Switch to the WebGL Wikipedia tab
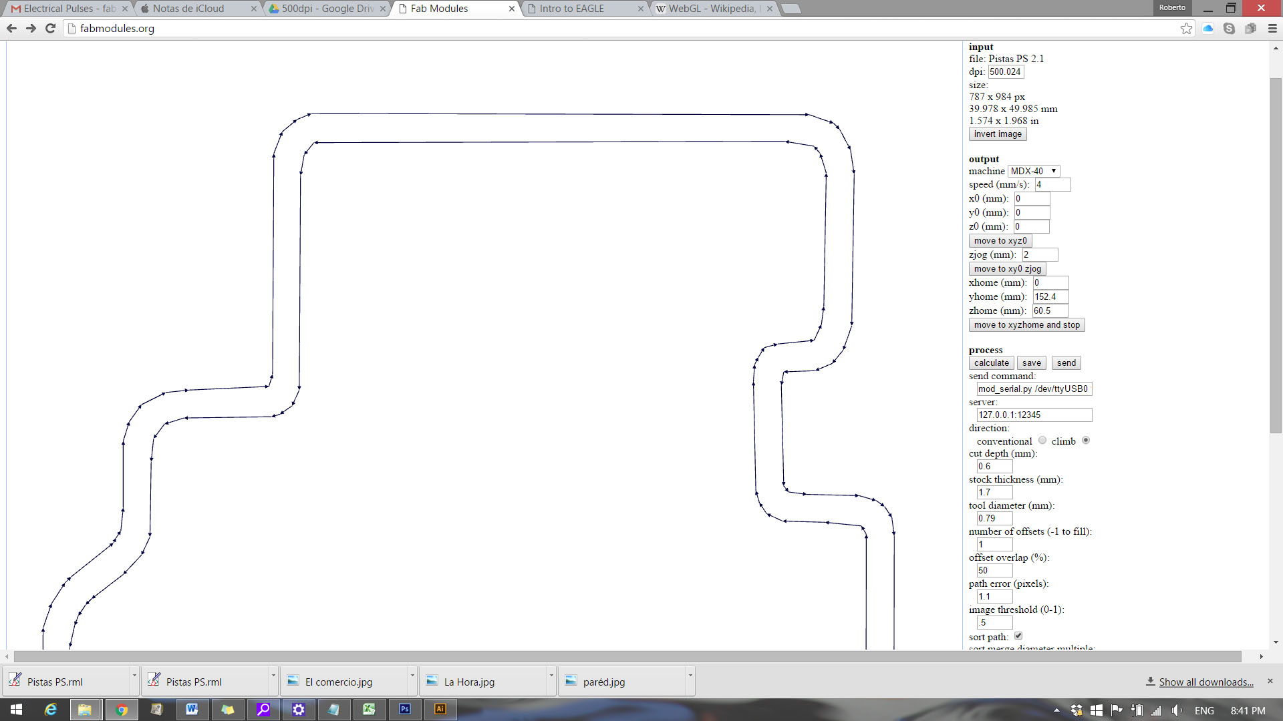 pyautogui.click(x=712, y=9)
